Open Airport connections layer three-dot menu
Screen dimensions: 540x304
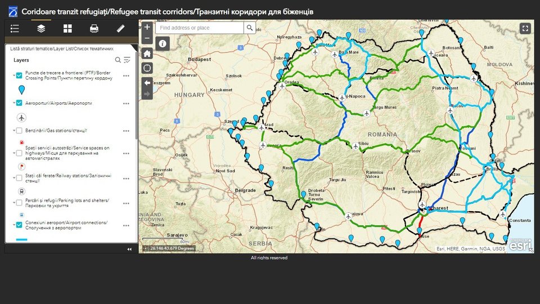pyautogui.click(x=126, y=225)
